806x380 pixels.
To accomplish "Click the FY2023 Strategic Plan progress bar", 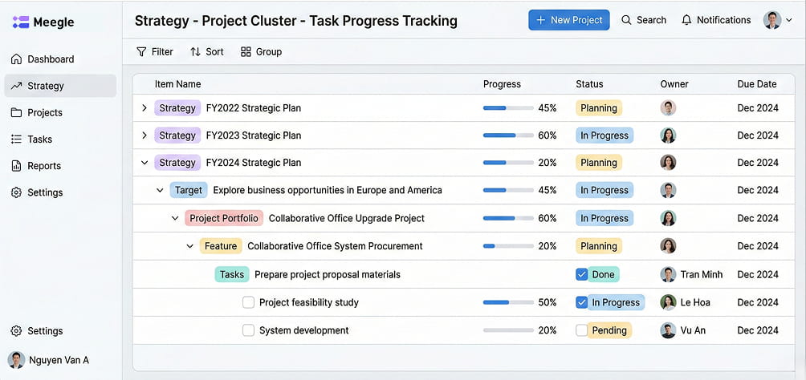I will click(508, 135).
